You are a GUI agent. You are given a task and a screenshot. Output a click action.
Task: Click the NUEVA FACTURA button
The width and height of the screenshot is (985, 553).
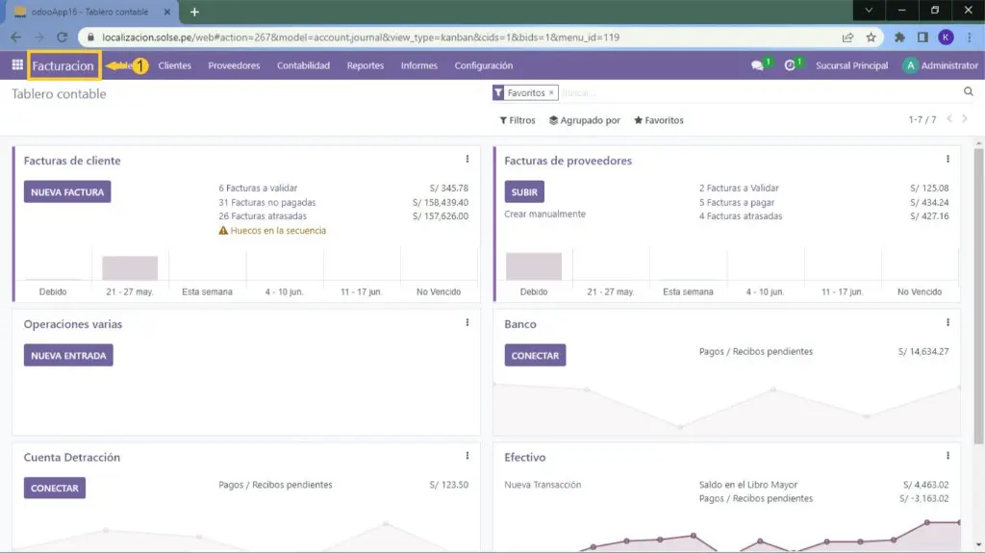67,192
